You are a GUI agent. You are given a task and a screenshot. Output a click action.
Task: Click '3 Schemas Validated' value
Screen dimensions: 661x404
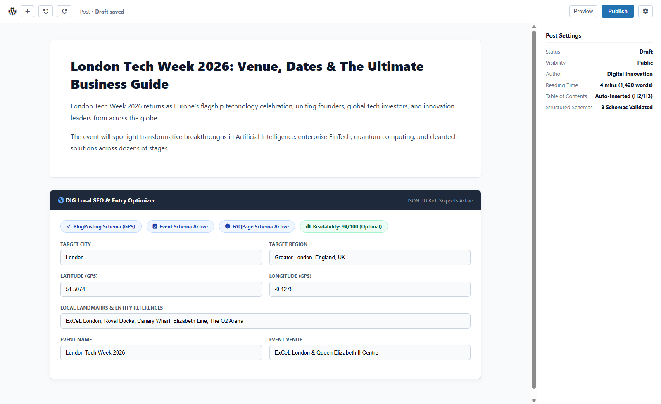[627, 107]
